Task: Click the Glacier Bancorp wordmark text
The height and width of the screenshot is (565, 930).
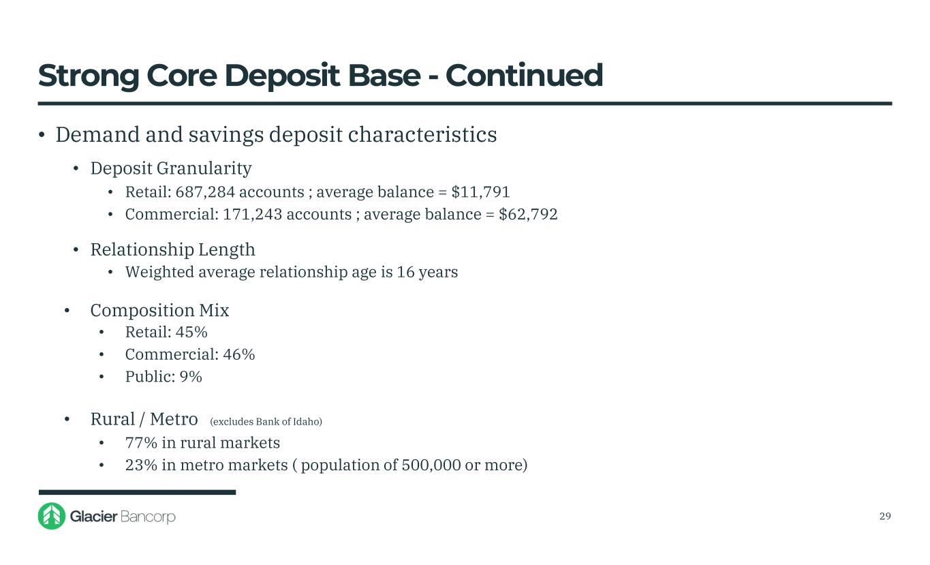Action: (x=123, y=517)
